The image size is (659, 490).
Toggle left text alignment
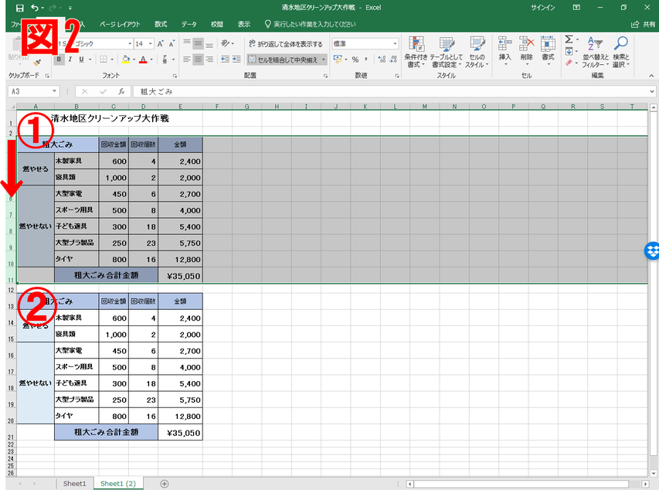[x=187, y=60]
